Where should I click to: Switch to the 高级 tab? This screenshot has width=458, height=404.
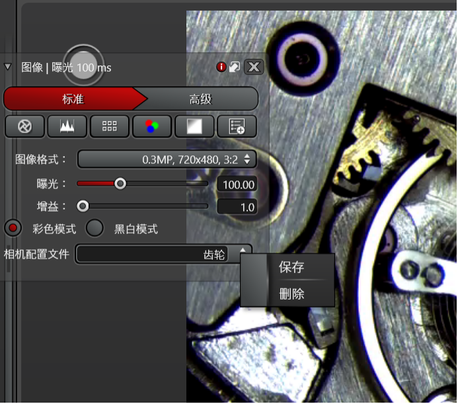tap(200, 99)
